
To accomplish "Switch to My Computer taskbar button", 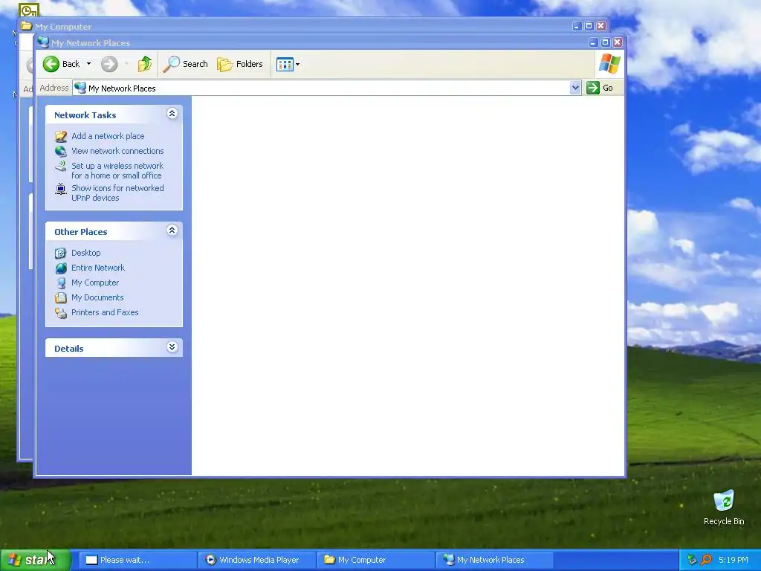I will 375,560.
